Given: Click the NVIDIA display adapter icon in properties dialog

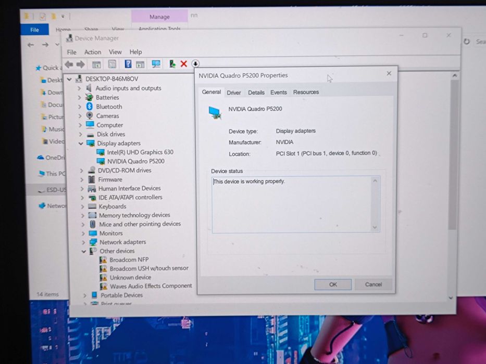Looking at the screenshot, I should pos(215,113).
